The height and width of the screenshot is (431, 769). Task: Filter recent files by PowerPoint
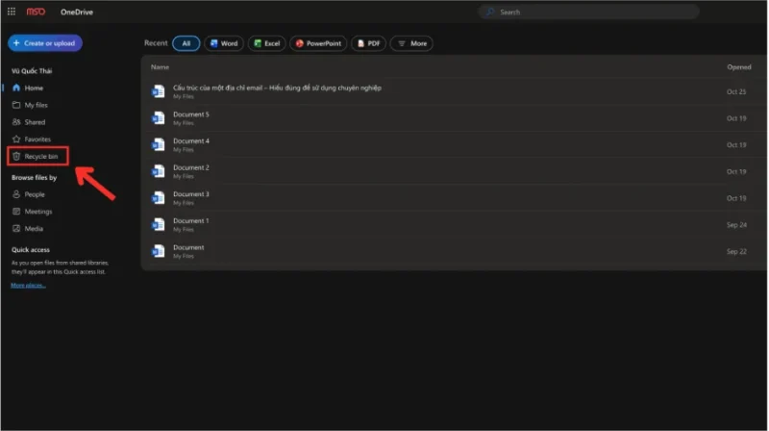click(318, 43)
